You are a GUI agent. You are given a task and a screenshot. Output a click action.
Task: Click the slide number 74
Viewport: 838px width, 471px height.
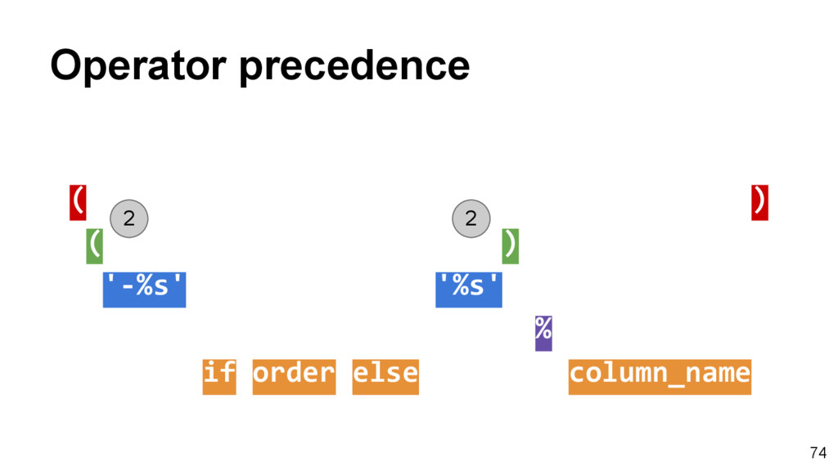click(x=818, y=453)
